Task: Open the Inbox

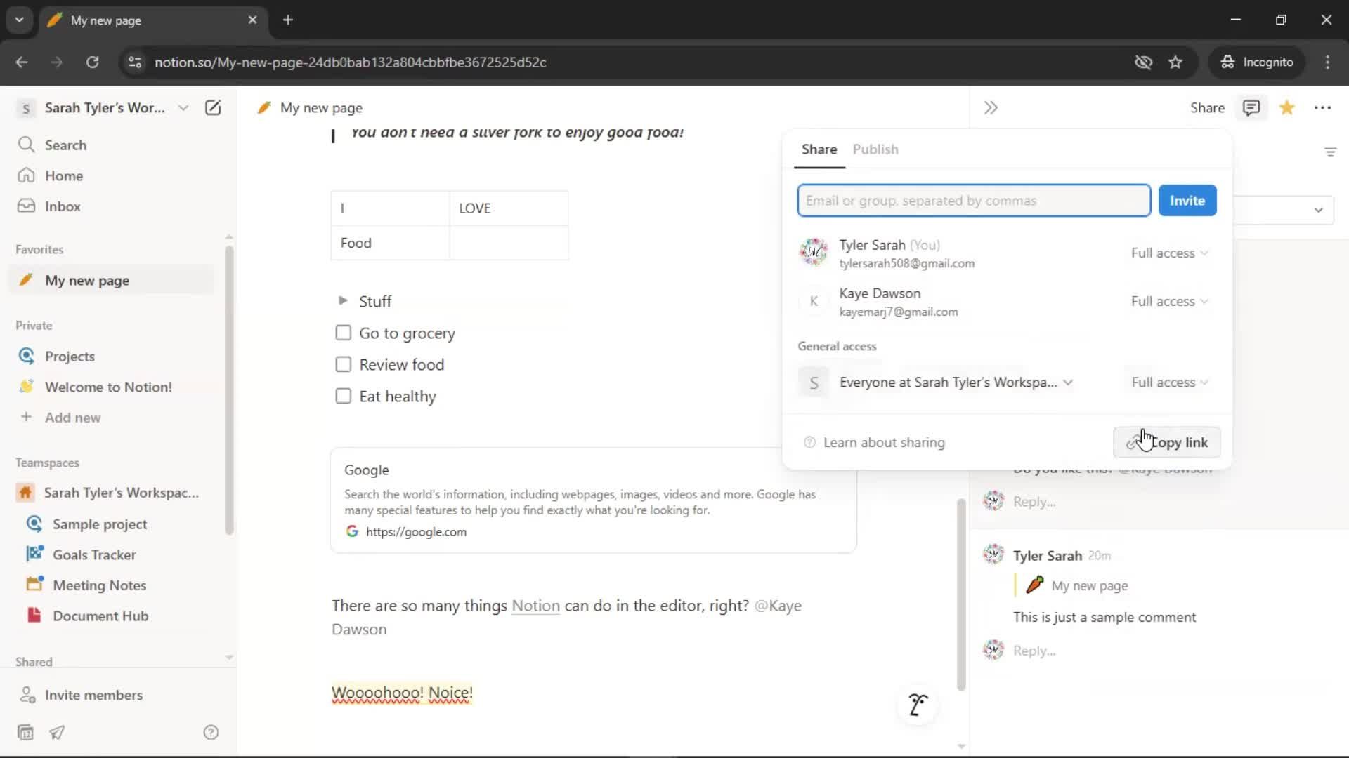Action: point(63,206)
